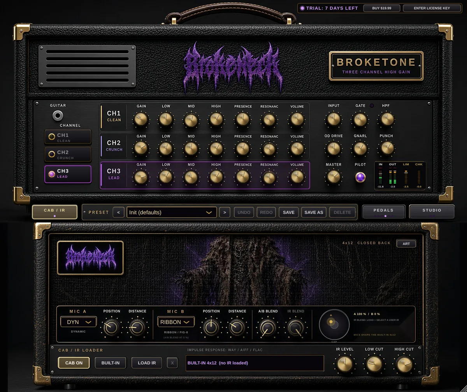Select CH2 Crunch channel
The image size is (467, 392).
[68, 154]
